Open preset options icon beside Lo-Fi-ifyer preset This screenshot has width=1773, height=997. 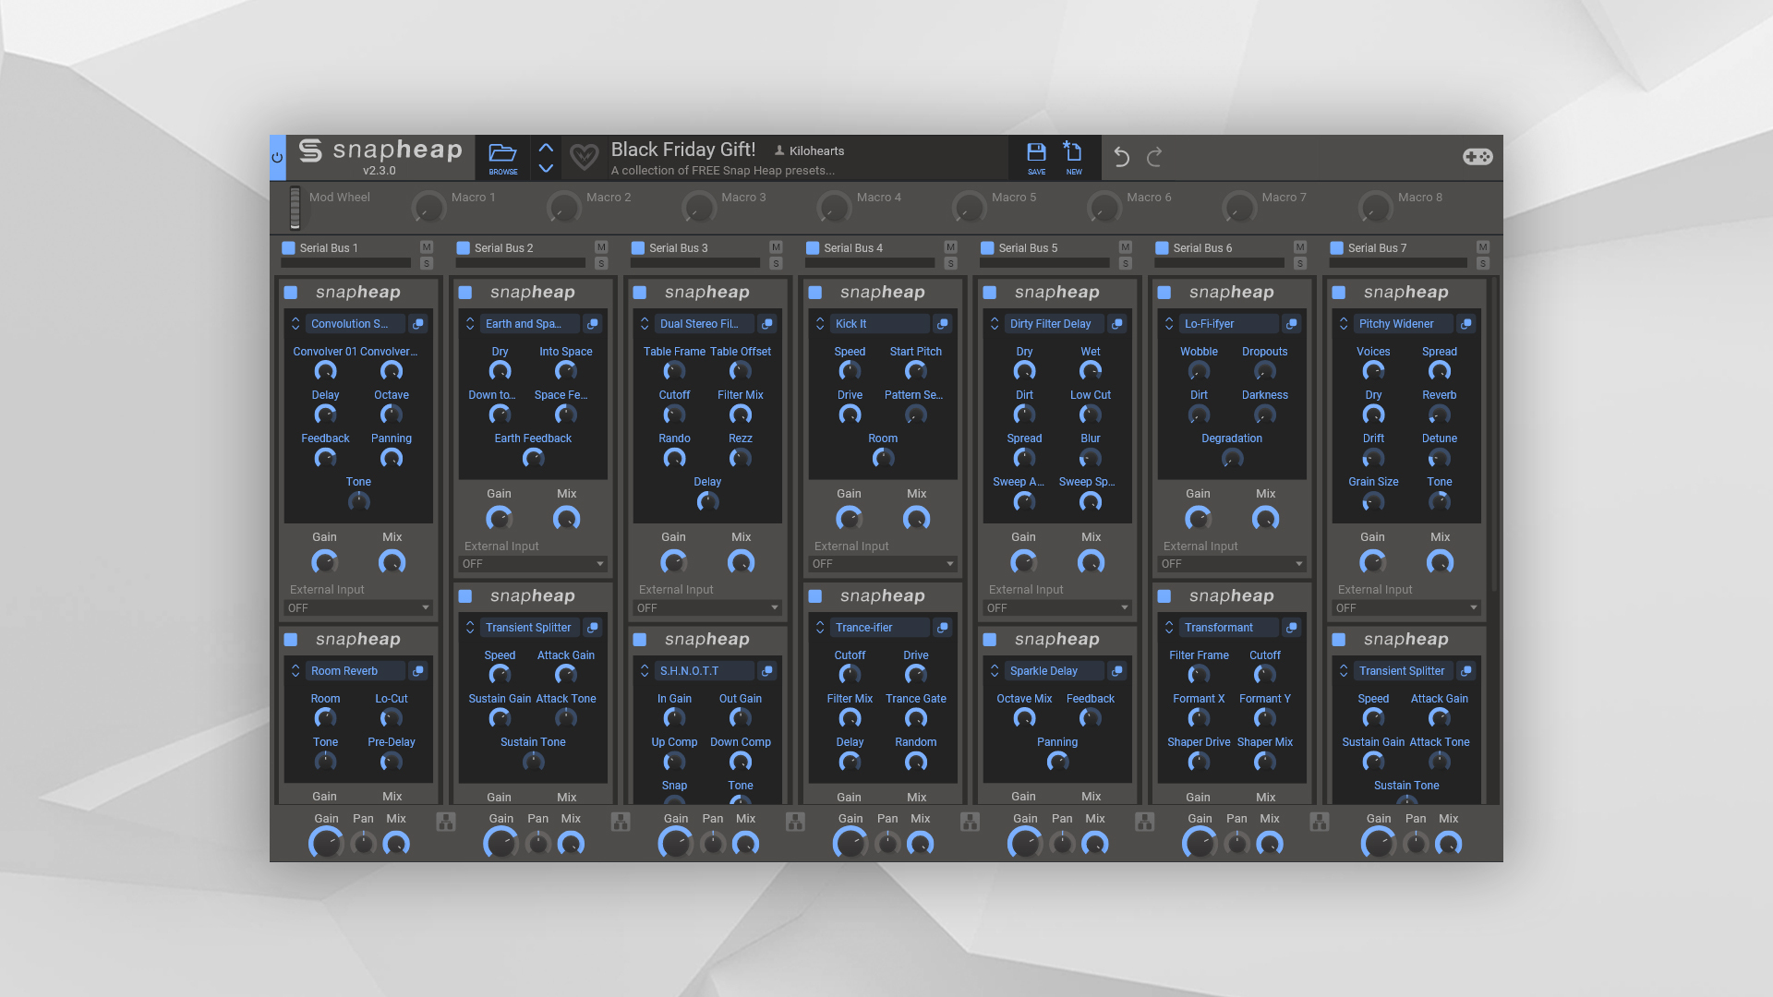1292,324
